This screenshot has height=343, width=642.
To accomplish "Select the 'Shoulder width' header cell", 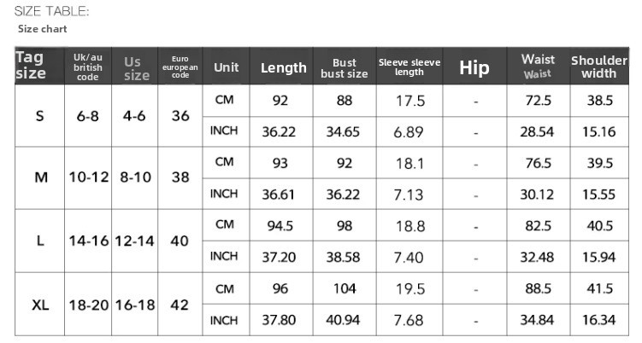I will [x=599, y=66].
